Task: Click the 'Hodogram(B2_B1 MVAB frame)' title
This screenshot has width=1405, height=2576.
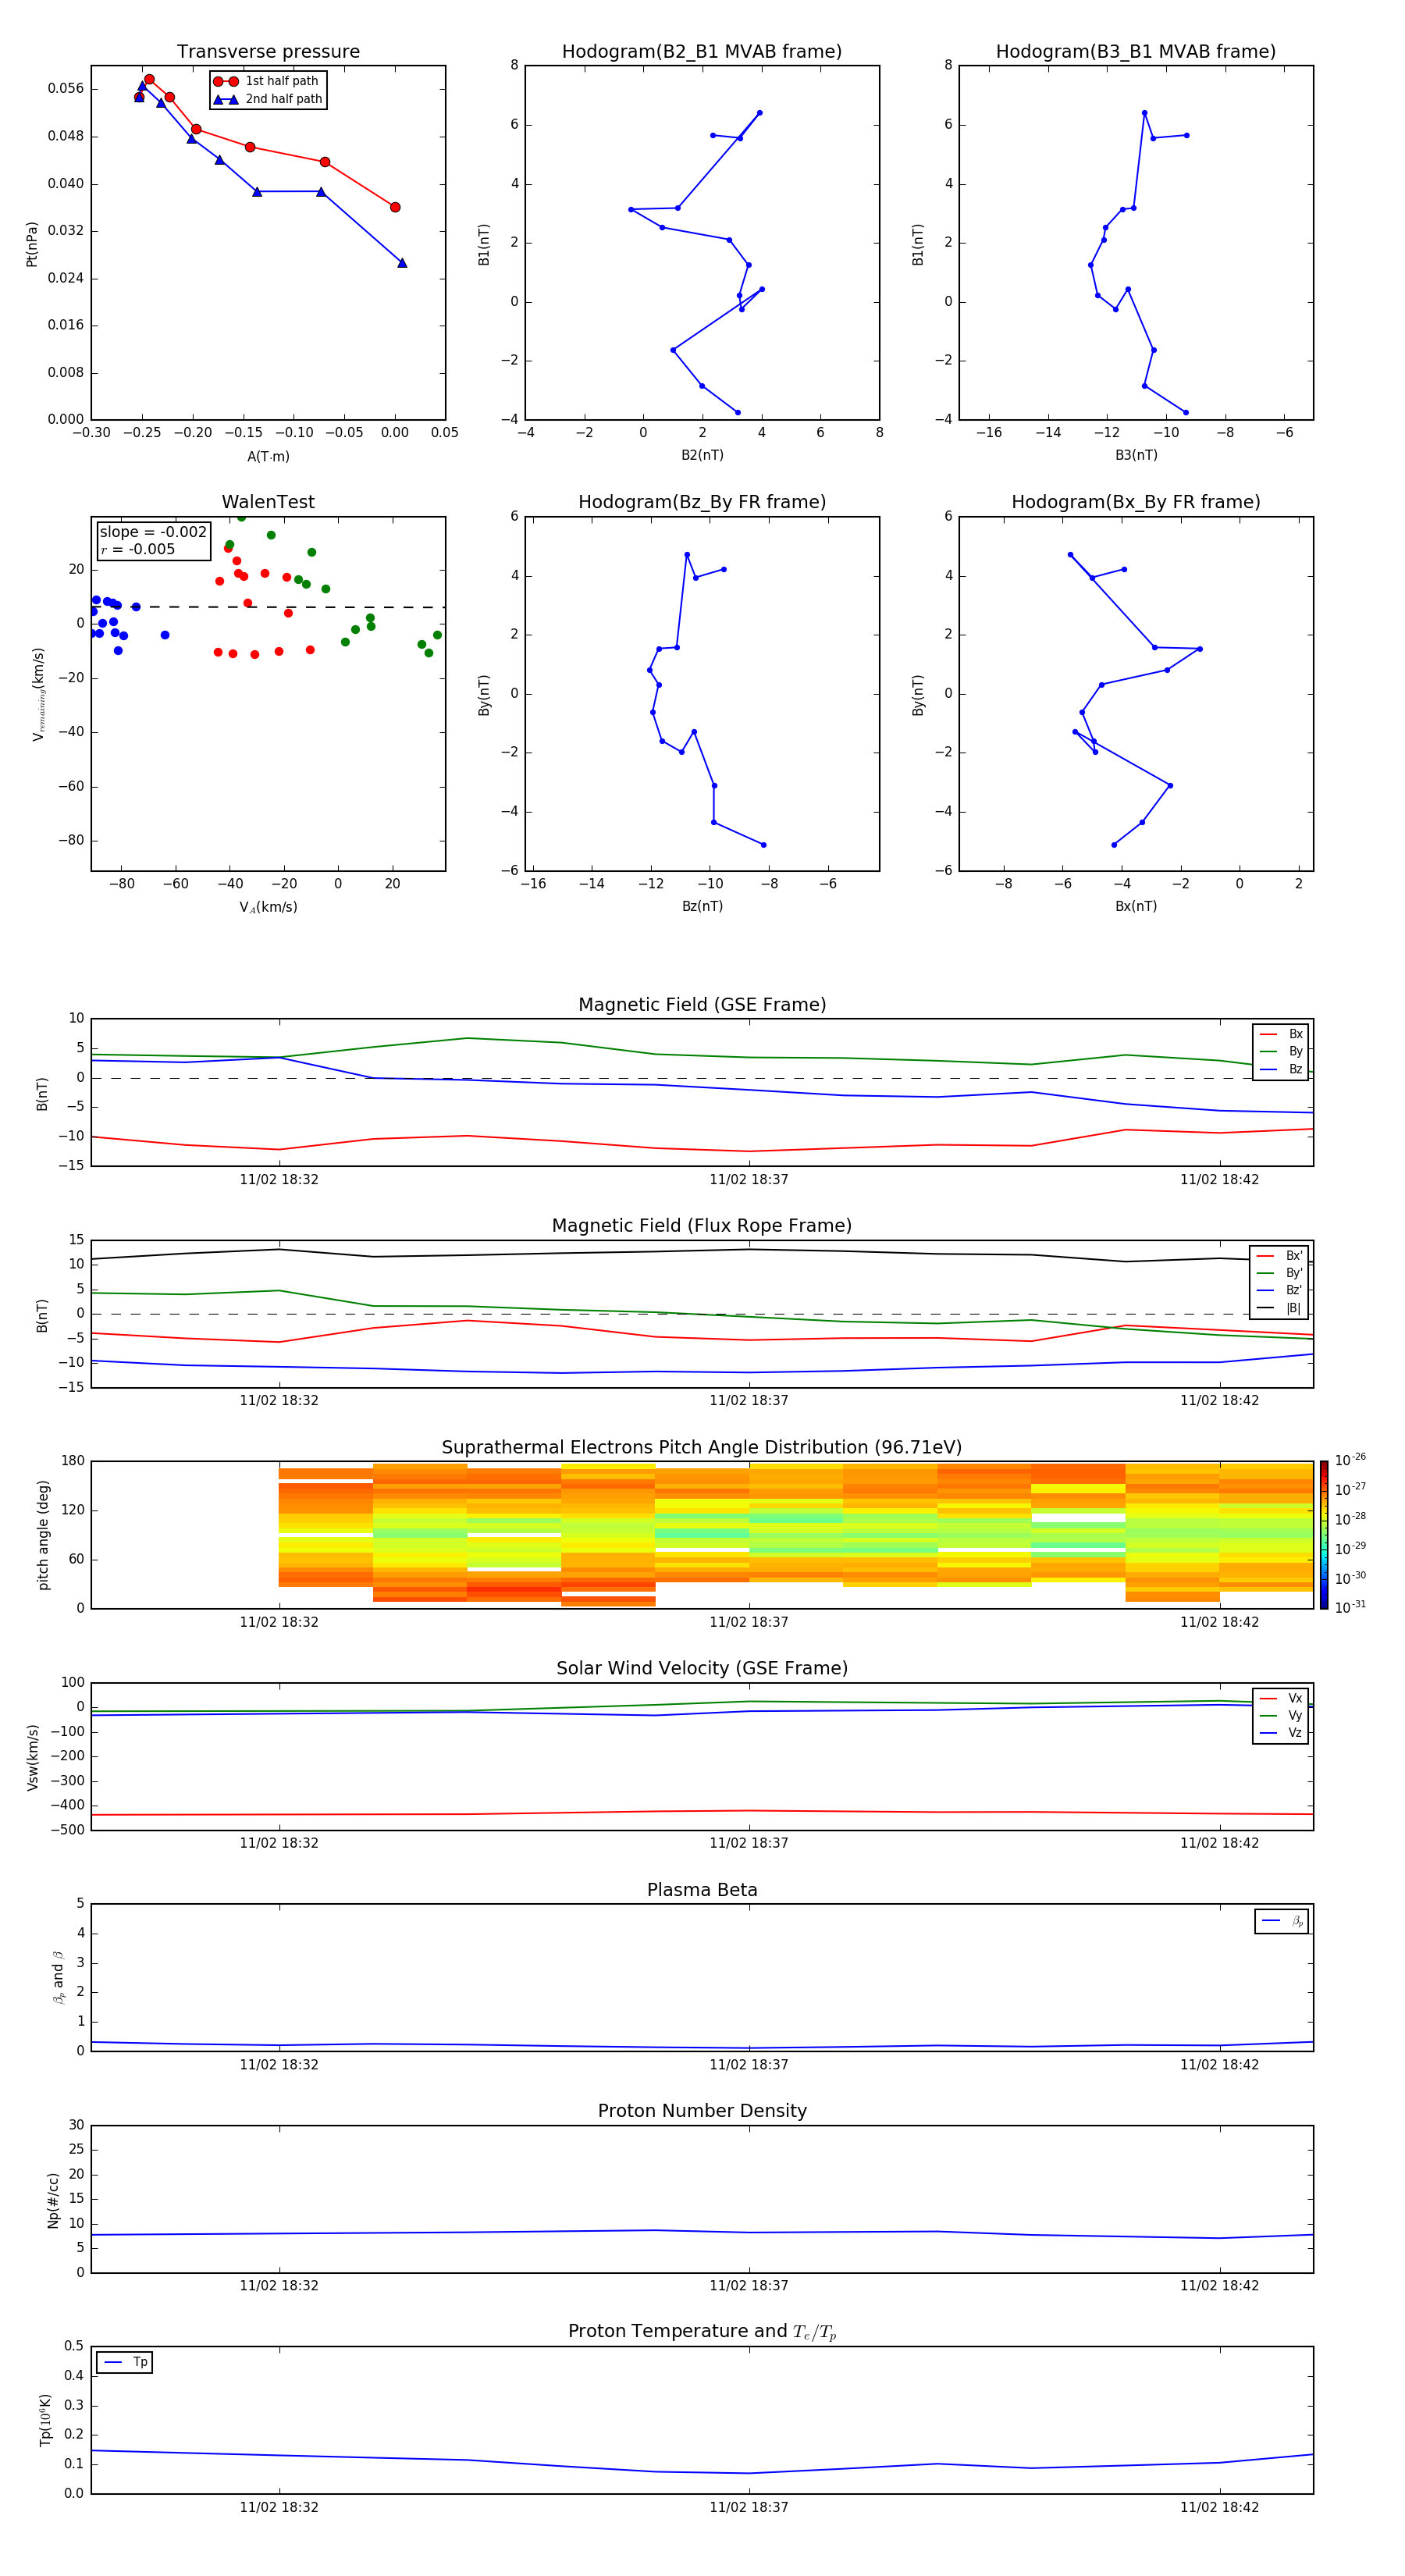Action: (702, 52)
